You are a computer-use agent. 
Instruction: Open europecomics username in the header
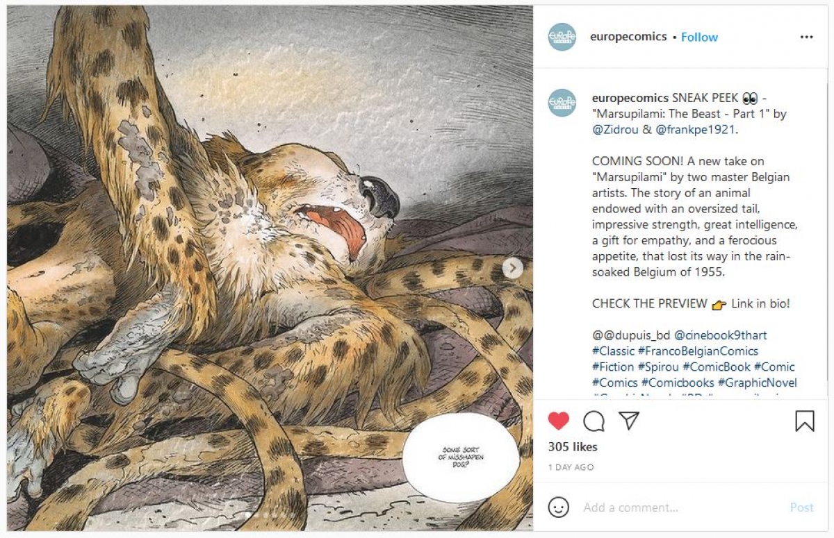point(628,37)
